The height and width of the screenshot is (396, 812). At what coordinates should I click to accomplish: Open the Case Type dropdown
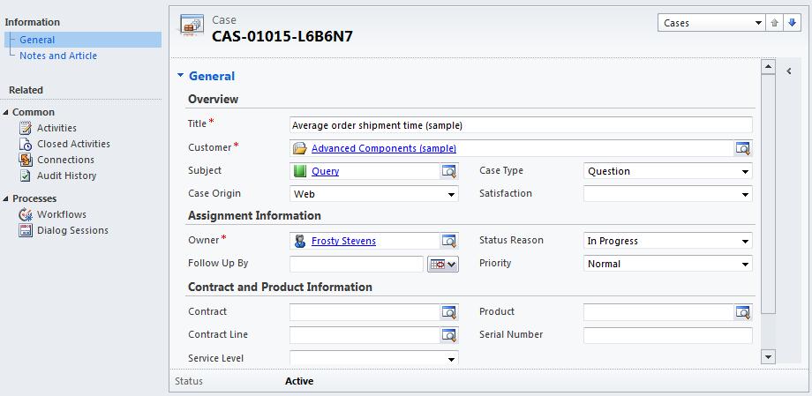click(x=667, y=171)
